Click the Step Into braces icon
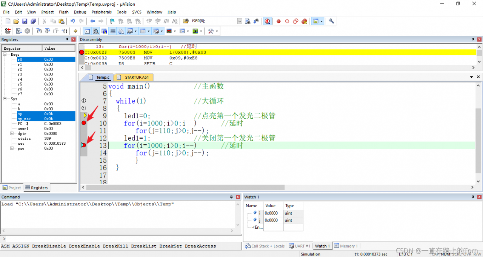The height and width of the screenshot is (257, 483). tap(39, 31)
